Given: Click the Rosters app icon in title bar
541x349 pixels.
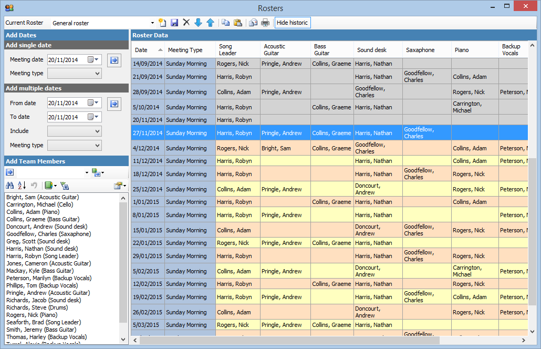Looking at the screenshot, I should tap(9, 7).
